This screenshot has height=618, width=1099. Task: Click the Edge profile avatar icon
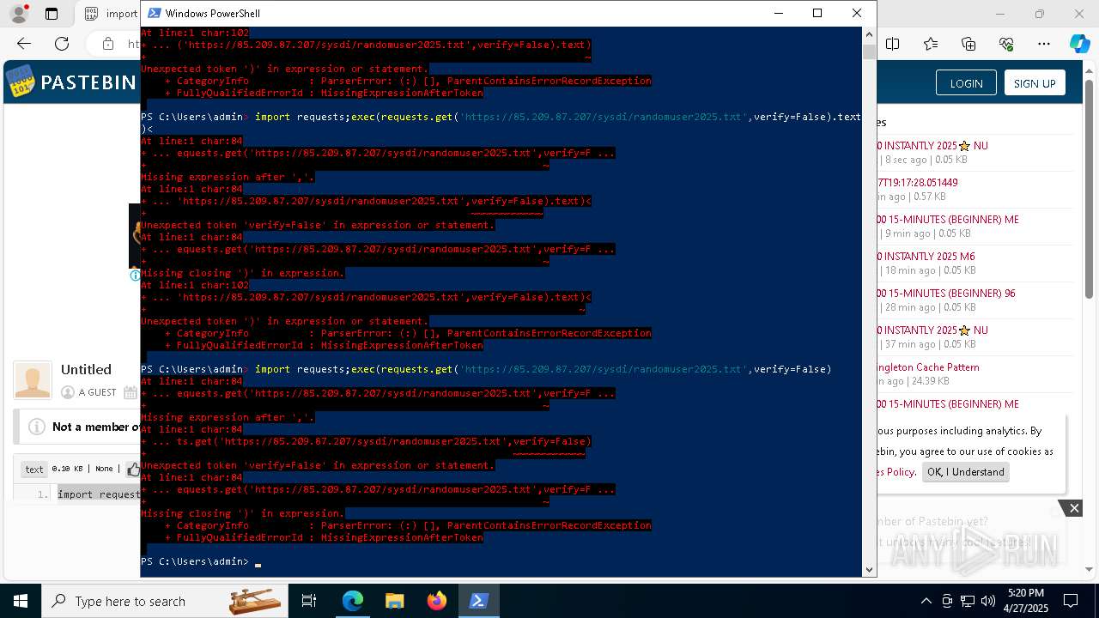point(18,14)
